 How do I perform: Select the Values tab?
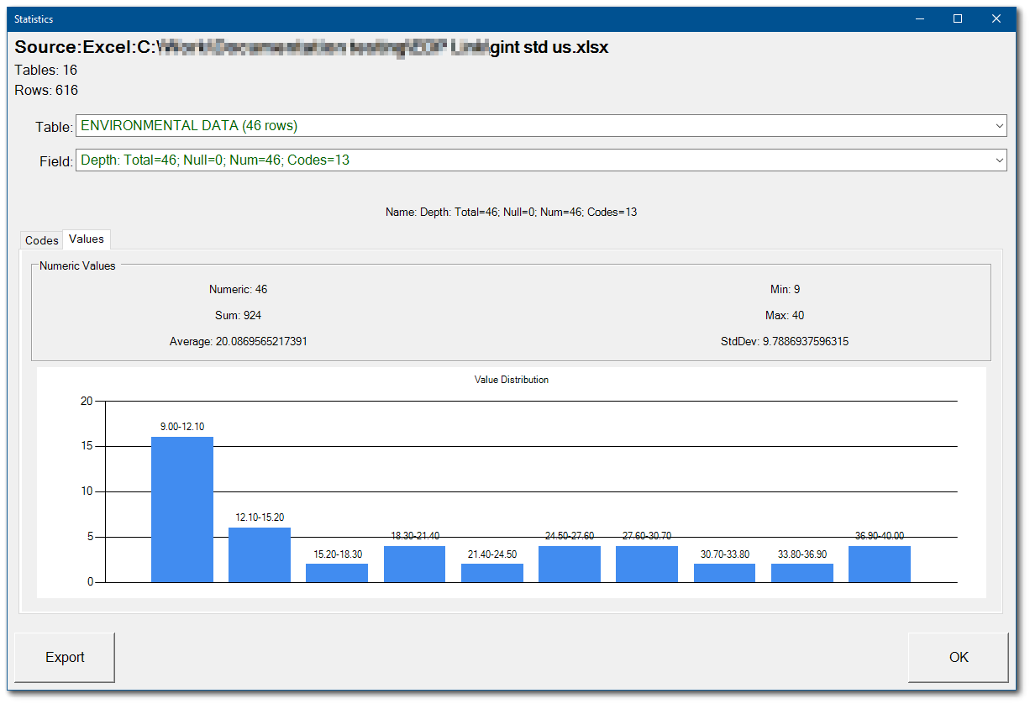[85, 239]
